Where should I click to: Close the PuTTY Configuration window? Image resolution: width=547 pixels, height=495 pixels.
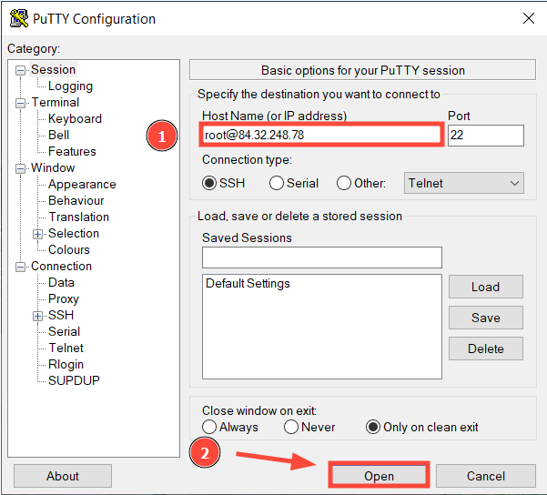point(528,18)
